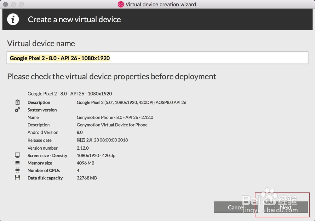This screenshot has width=315, height=221.
Task: Click the 1080x1920 - 420 dpi value
Action: pos(97,155)
